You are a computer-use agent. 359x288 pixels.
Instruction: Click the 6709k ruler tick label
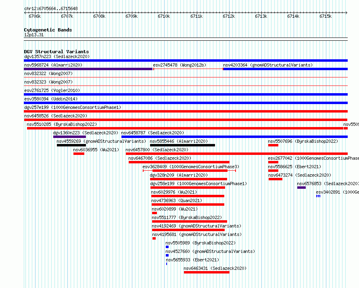[x=131, y=16]
